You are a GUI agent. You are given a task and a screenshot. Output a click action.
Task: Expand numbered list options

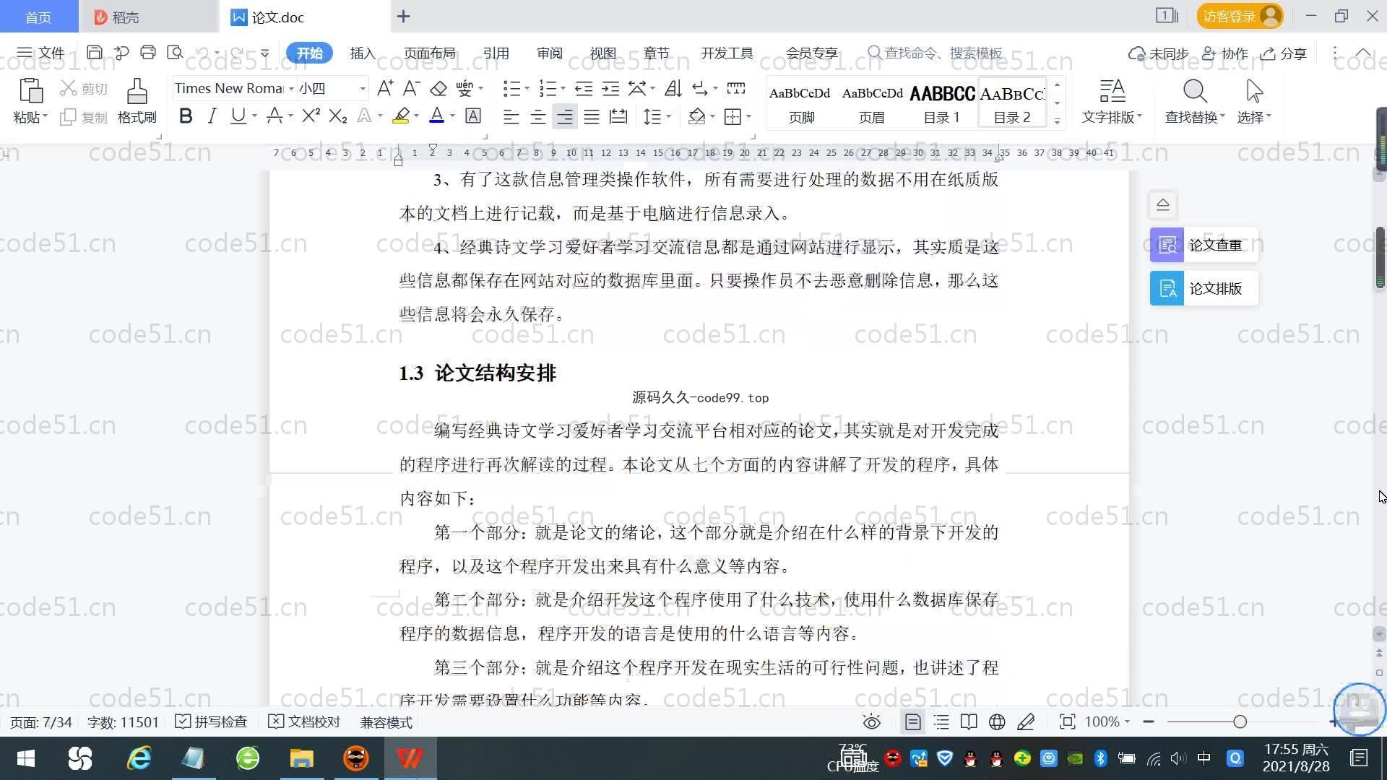click(x=563, y=89)
